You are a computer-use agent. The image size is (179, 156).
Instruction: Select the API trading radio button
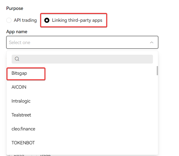point(9,20)
